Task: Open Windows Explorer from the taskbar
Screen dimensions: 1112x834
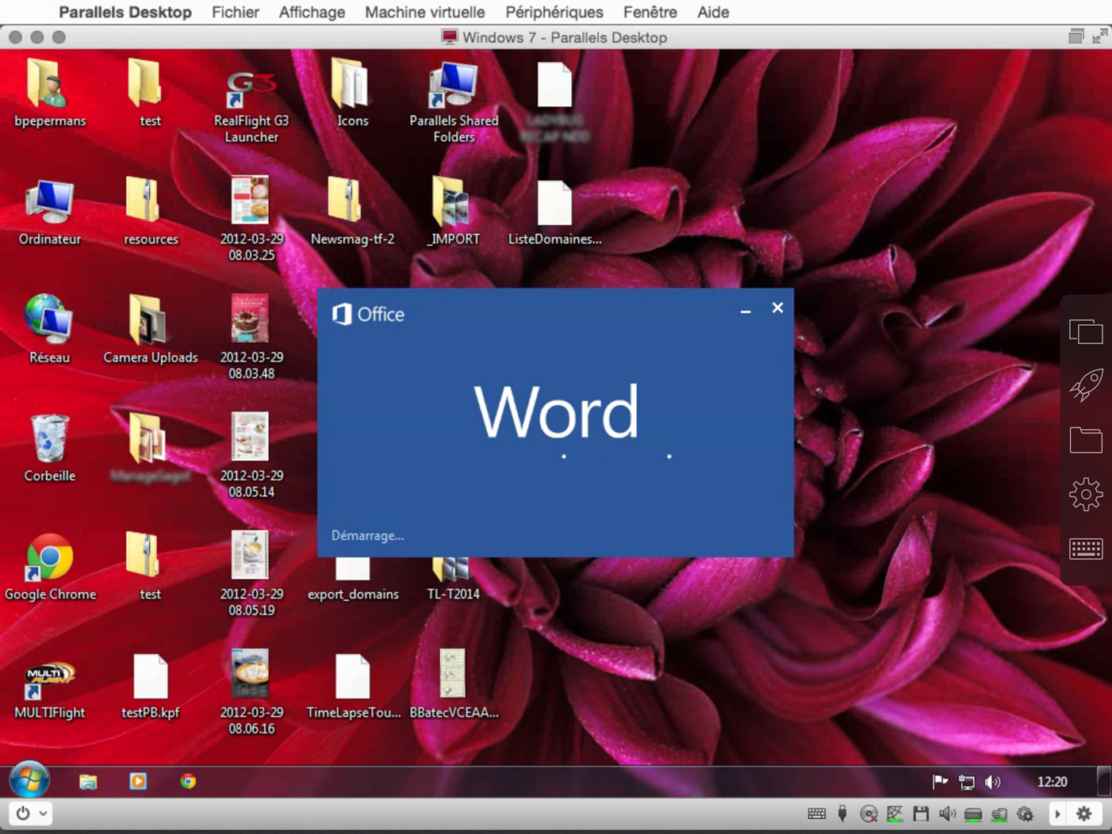Action: [x=88, y=782]
